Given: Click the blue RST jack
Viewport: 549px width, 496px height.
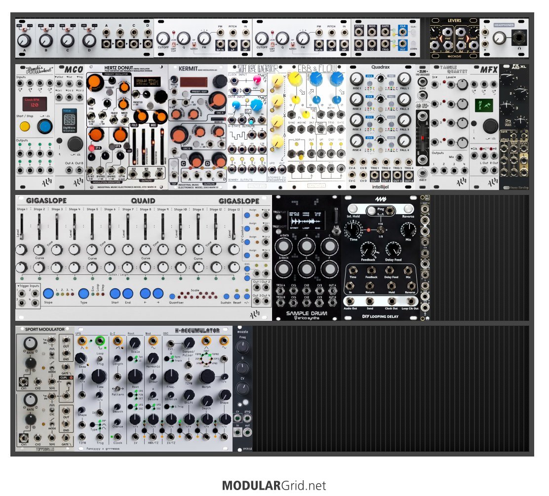Looking at the screenshot, I should click(403, 44).
